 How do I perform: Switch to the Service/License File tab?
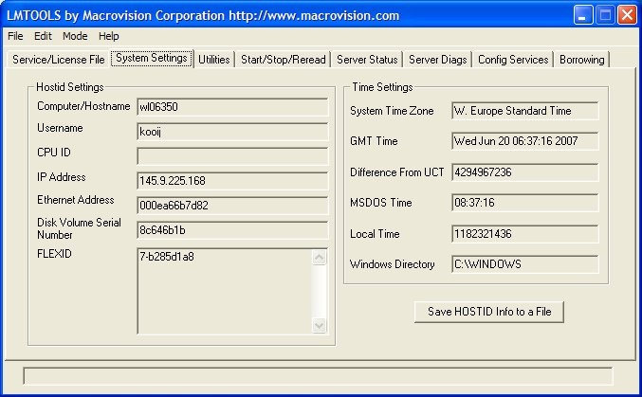pyautogui.click(x=59, y=60)
